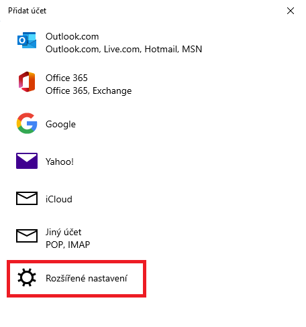306x327 pixels.
Task: Click the Office 365 logo icon
Action: point(27,82)
